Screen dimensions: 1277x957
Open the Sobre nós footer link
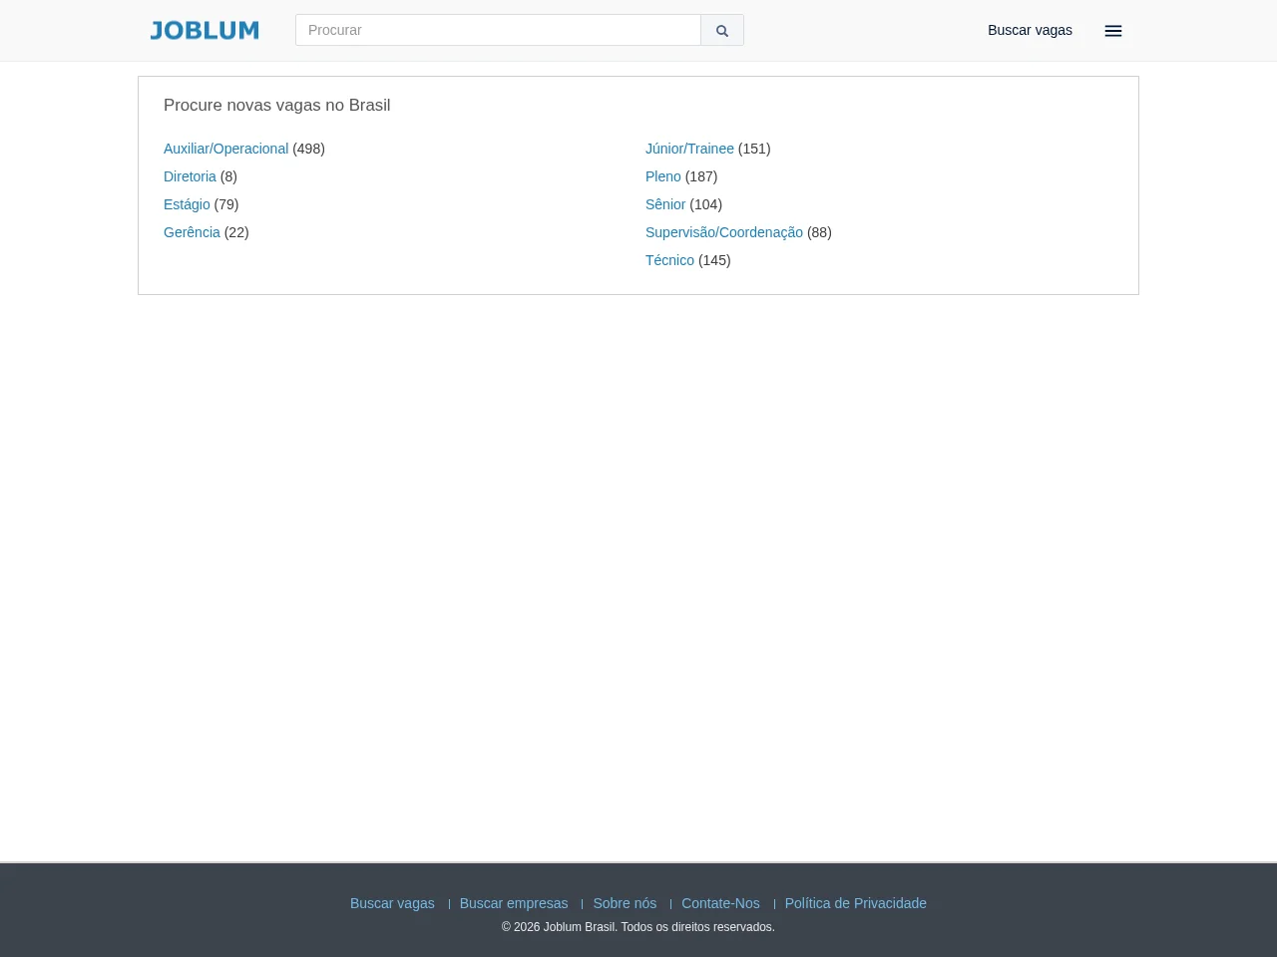(625, 903)
